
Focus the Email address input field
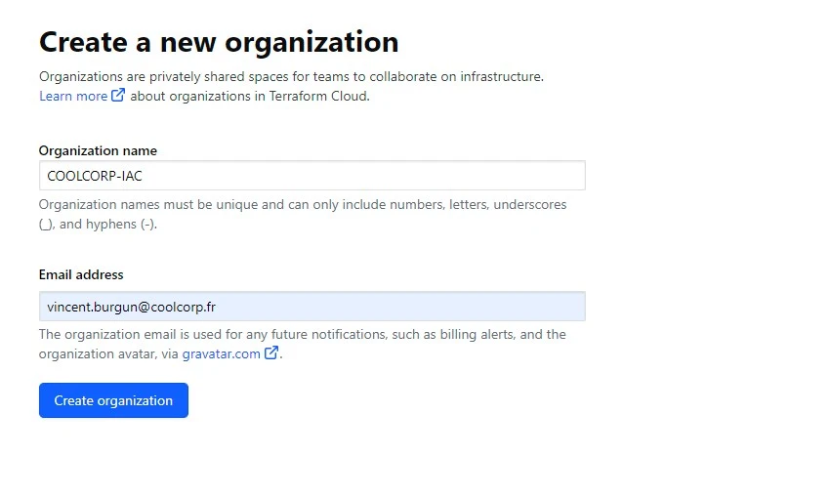pyautogui.click(x=312, y=307)
